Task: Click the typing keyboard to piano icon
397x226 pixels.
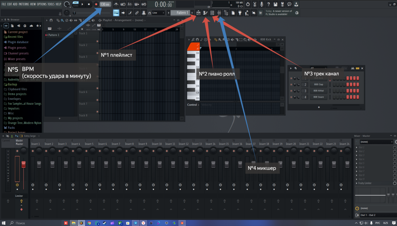Action: coord(116,13)
